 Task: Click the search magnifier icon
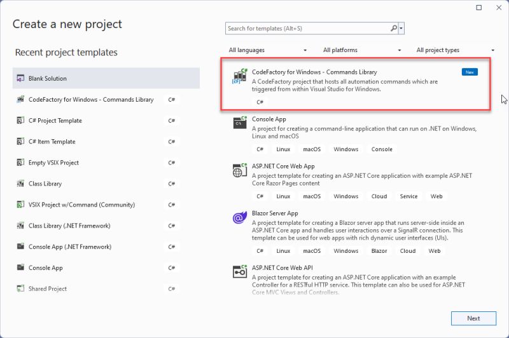[393, 28]
